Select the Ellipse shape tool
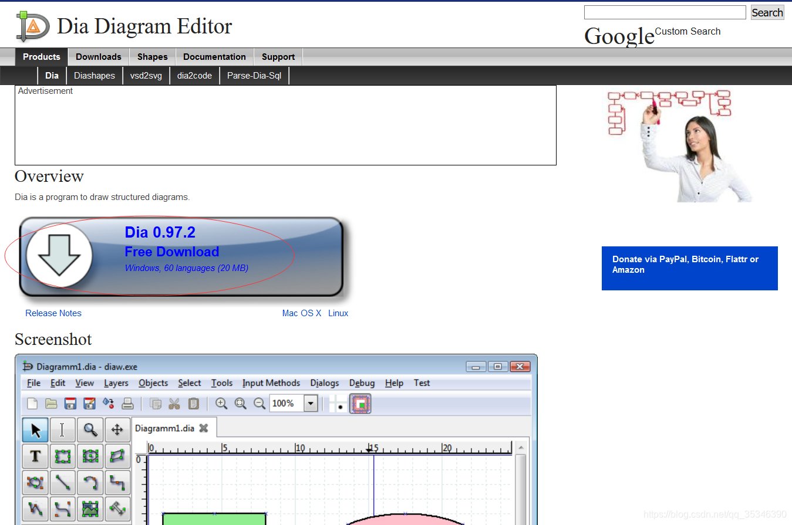 coord(90,456)
